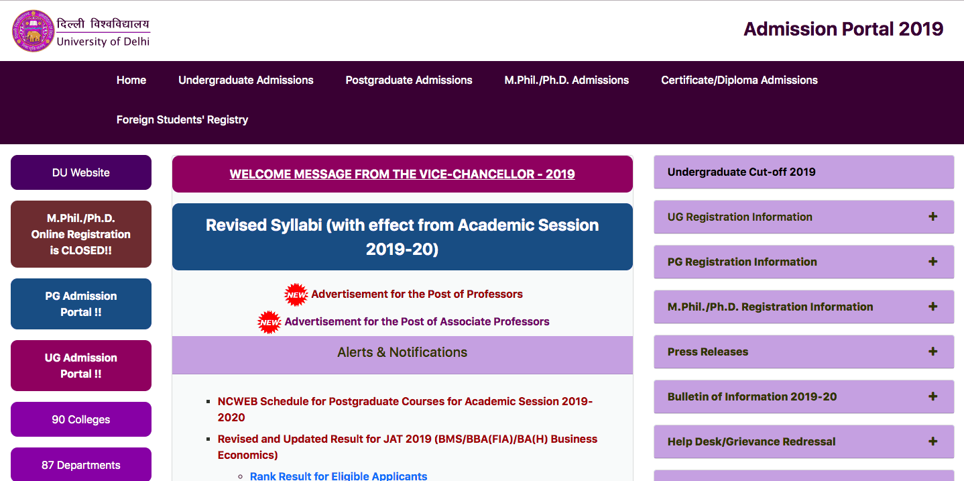964x481 pixels.
Task: Go to Postgraduate Admissions menu
Action: [x=408, y=80]
